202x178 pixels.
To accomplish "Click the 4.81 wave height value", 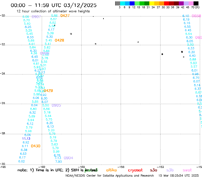I will [36, 64].
